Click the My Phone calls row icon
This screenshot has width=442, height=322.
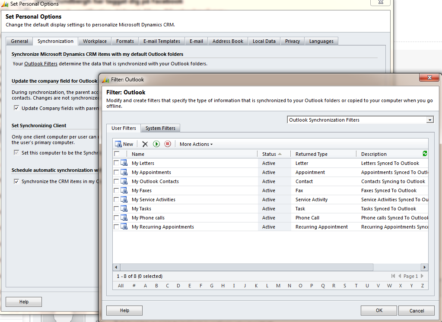click(124, 218)
